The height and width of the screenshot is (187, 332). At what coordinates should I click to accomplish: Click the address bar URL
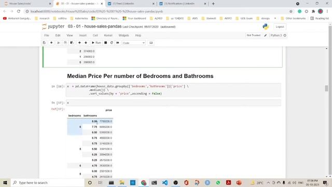(x=97, y=11)
